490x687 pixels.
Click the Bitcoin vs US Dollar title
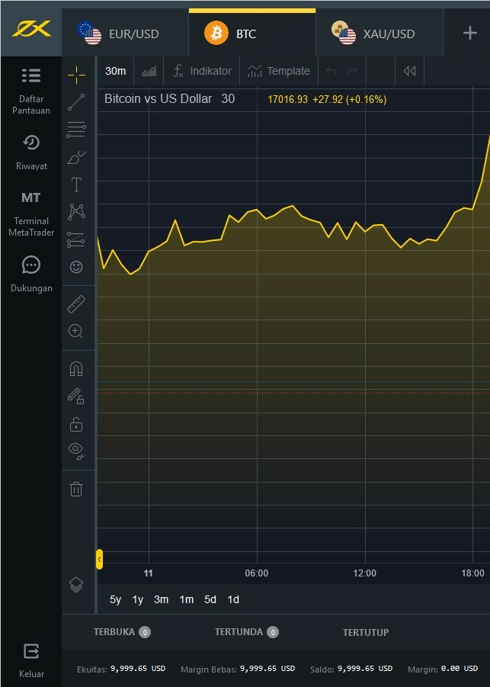coord(158,99)
